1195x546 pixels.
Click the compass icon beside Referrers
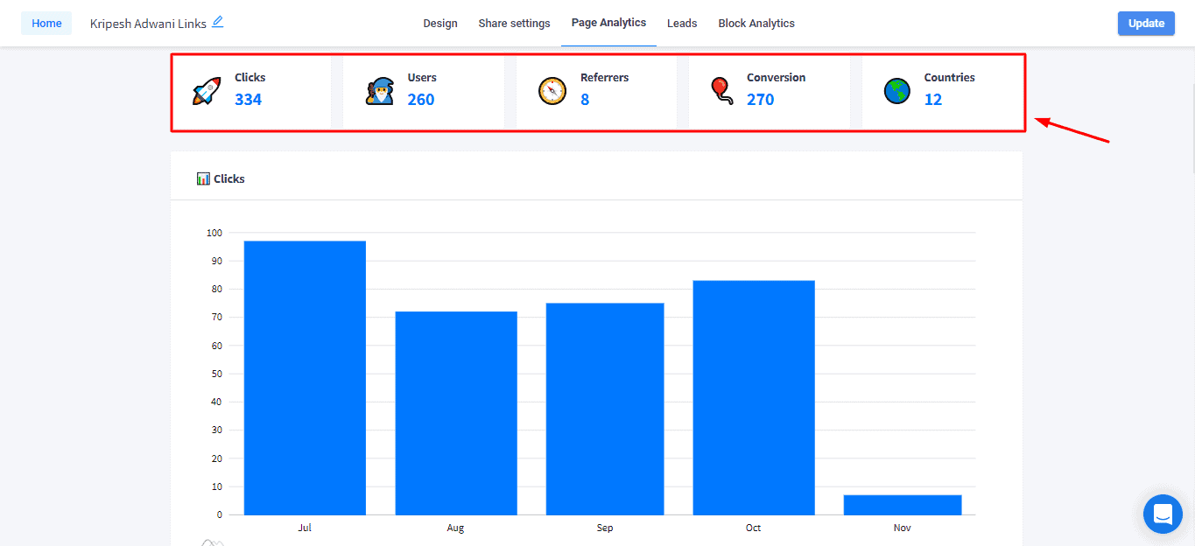552,91
